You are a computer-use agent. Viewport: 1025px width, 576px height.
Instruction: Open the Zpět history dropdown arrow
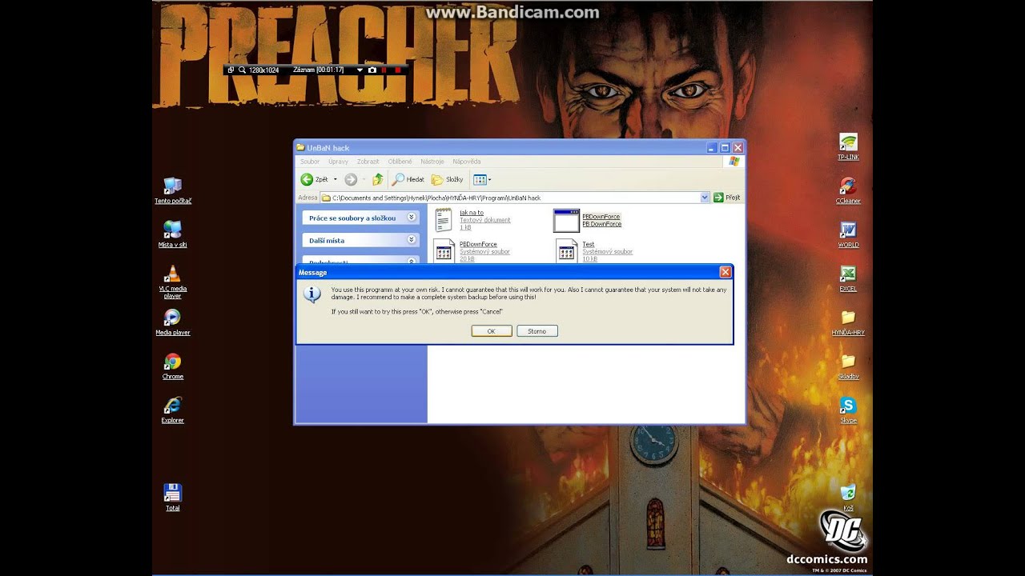point(336,180)
